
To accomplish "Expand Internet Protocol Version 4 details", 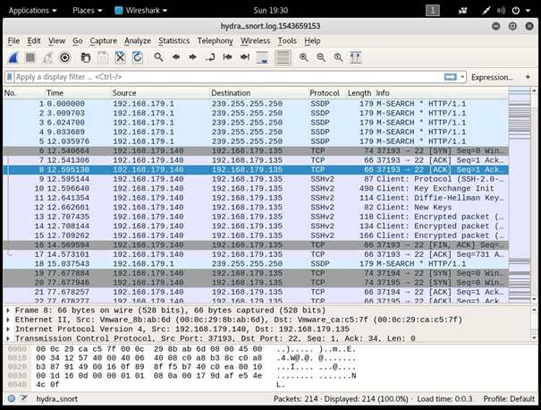I will tap(8, 329).
